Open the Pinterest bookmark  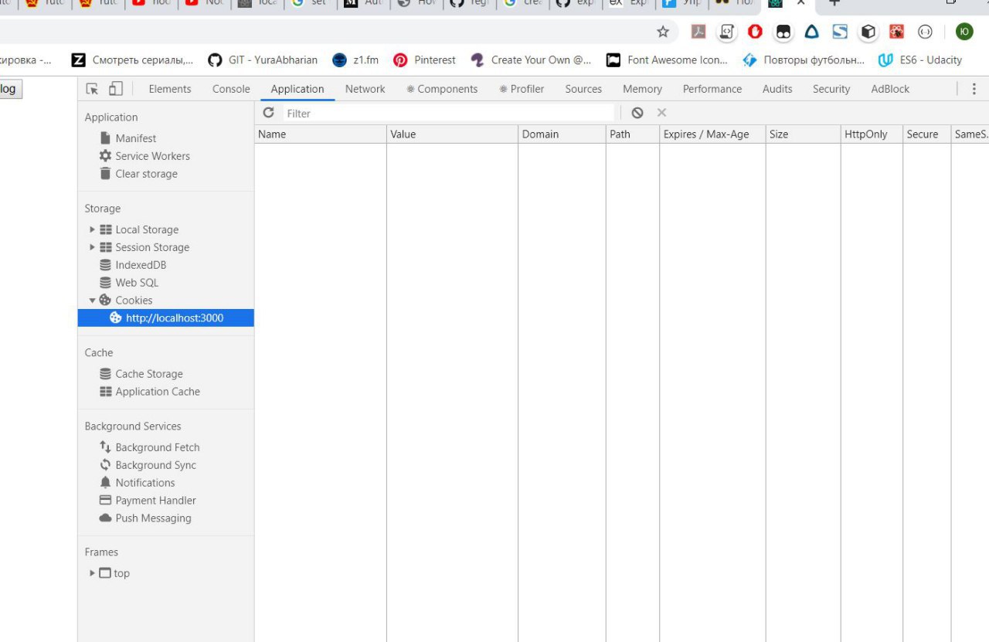[x=424, y=60]
